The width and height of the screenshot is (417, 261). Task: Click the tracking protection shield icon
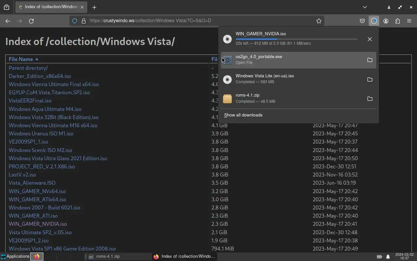pyautogui.click(x=75, y=21)
